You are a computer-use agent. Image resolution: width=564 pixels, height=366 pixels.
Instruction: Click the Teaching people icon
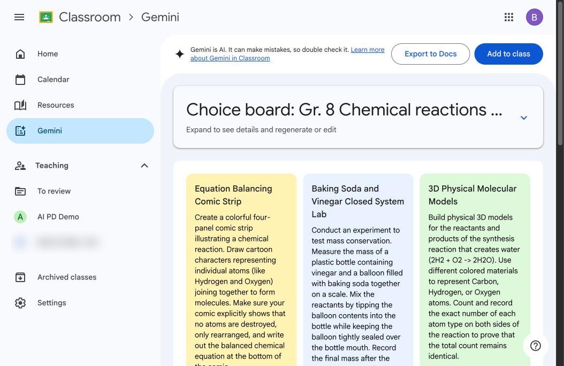pos(20,166)
